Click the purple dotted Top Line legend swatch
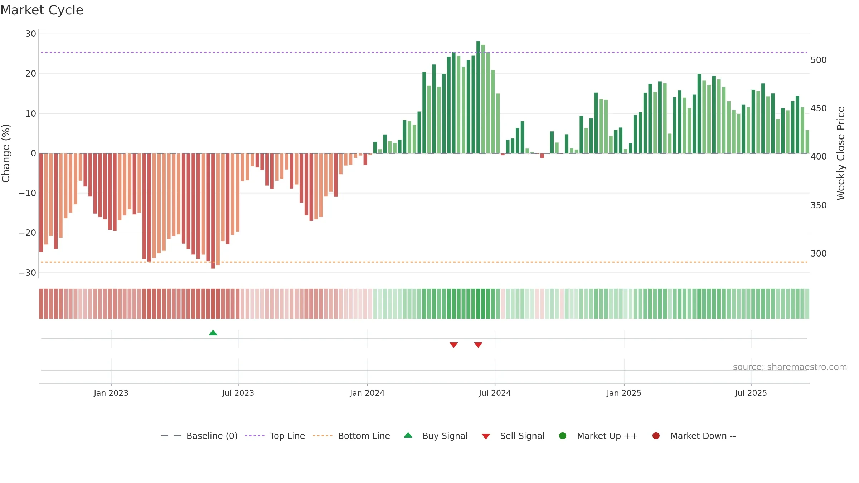 [x=254, y=436]
